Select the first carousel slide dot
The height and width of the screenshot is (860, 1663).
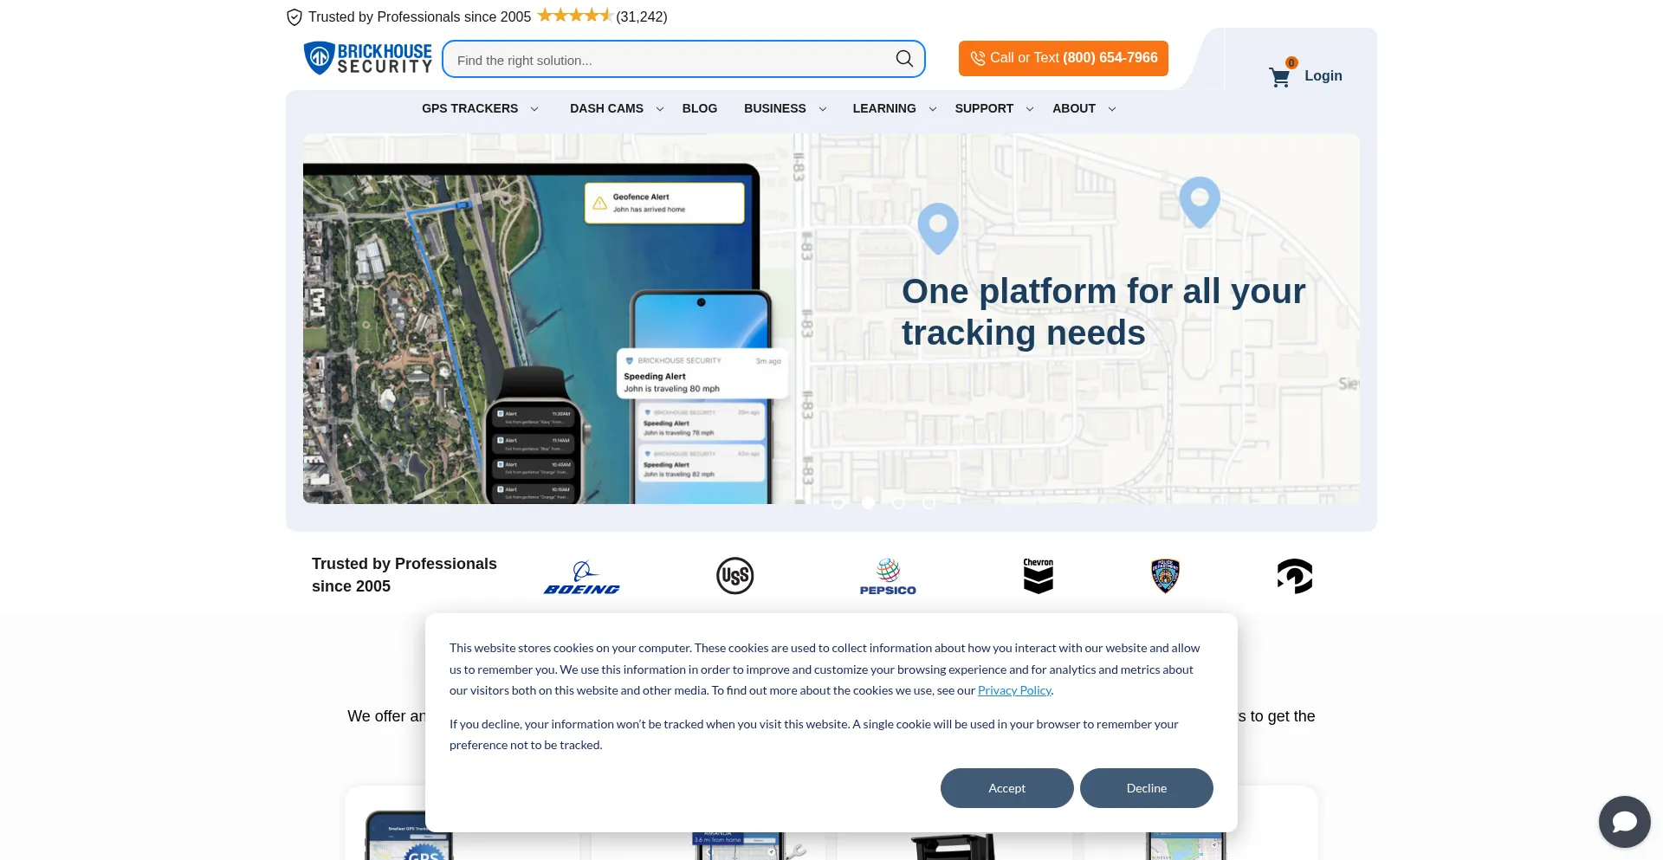point(838,502)
